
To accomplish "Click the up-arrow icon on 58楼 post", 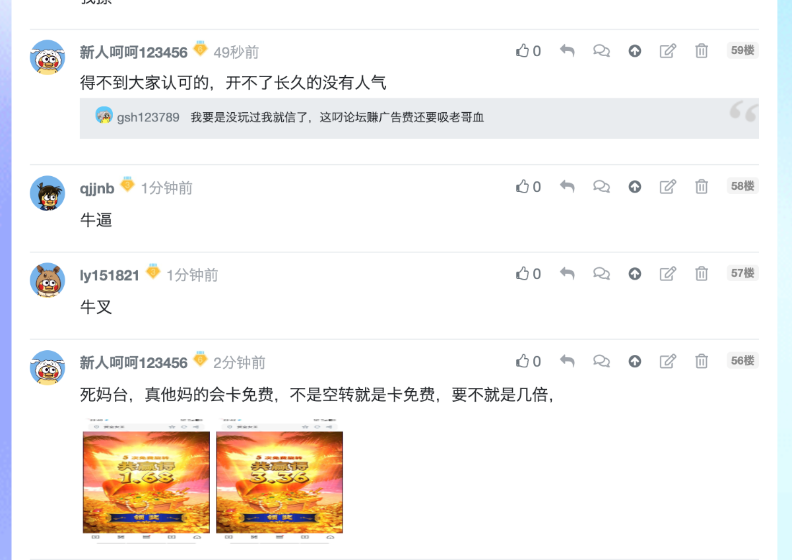I will (x=635, y=187).
